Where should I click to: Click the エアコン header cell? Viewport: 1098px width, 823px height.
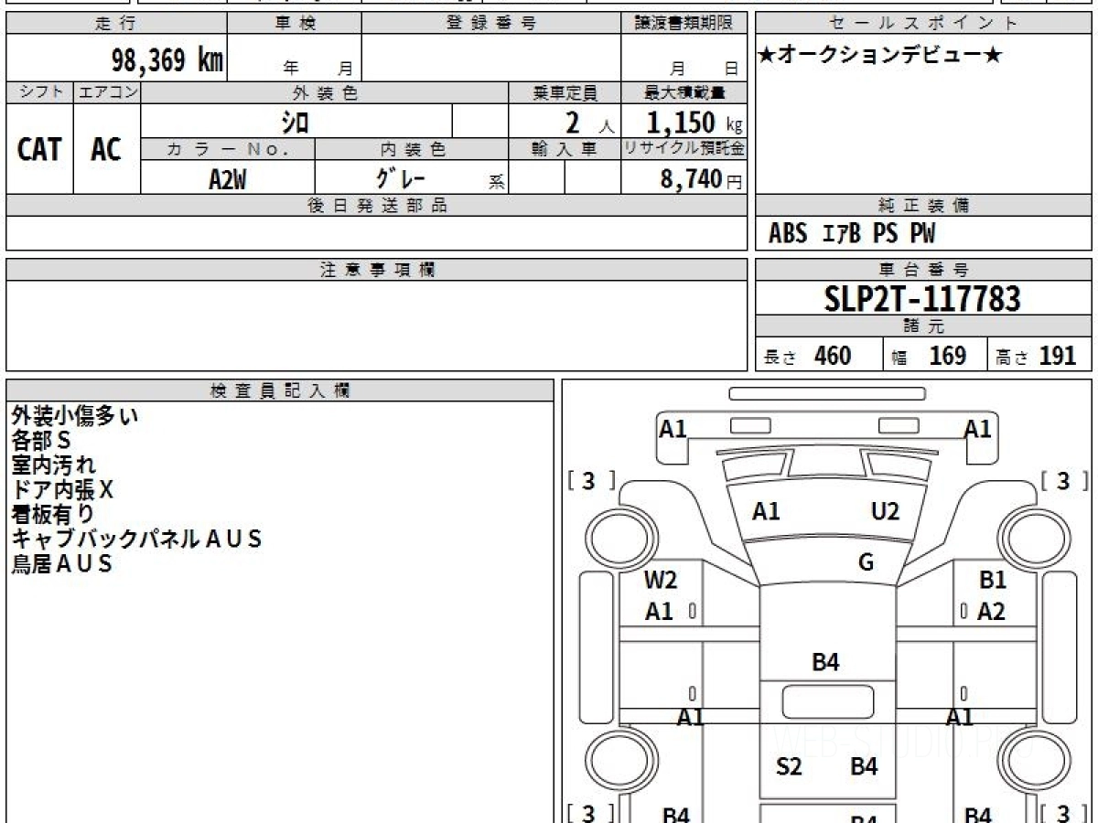[x=107, y=92]
